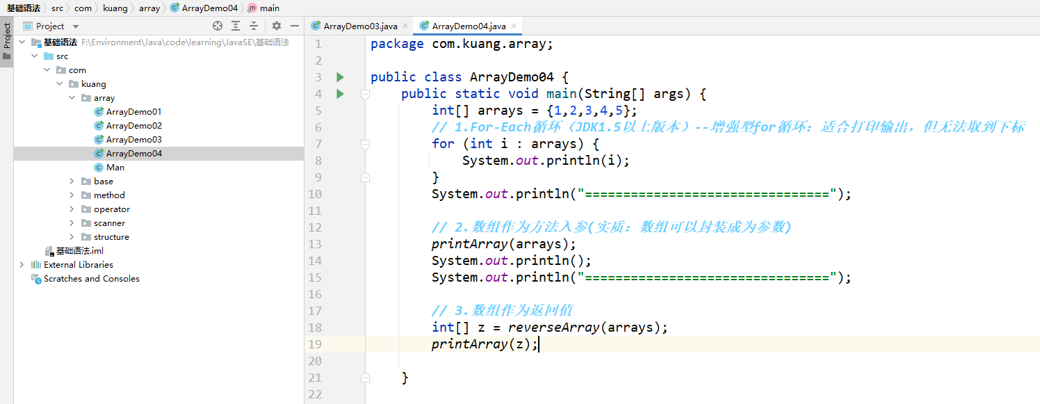Click line number 10 in gutter

[x=314, y=194]
